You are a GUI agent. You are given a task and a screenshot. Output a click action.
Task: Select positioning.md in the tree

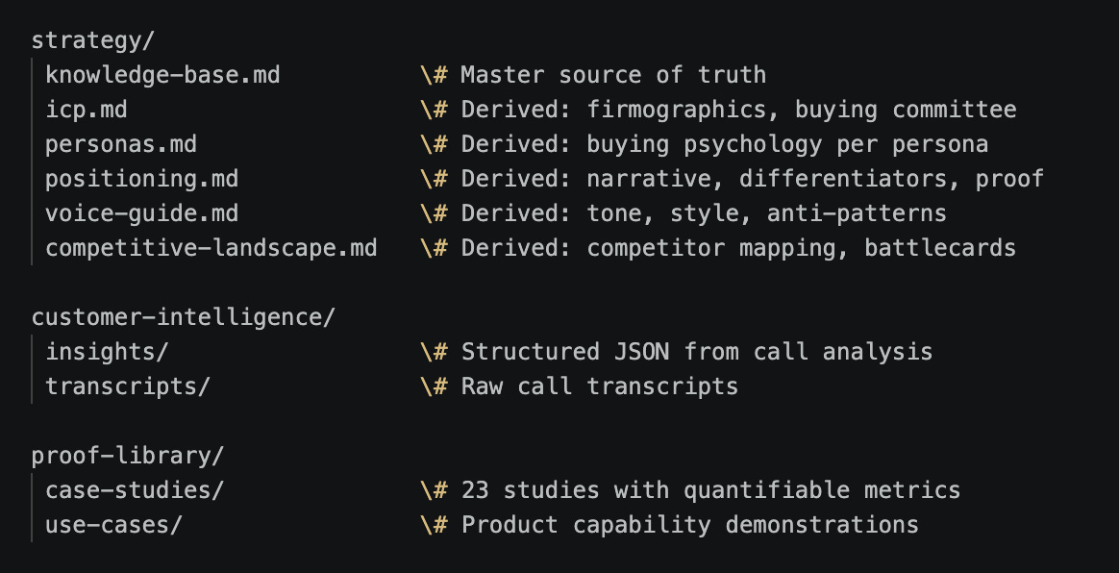click(141, 179)
